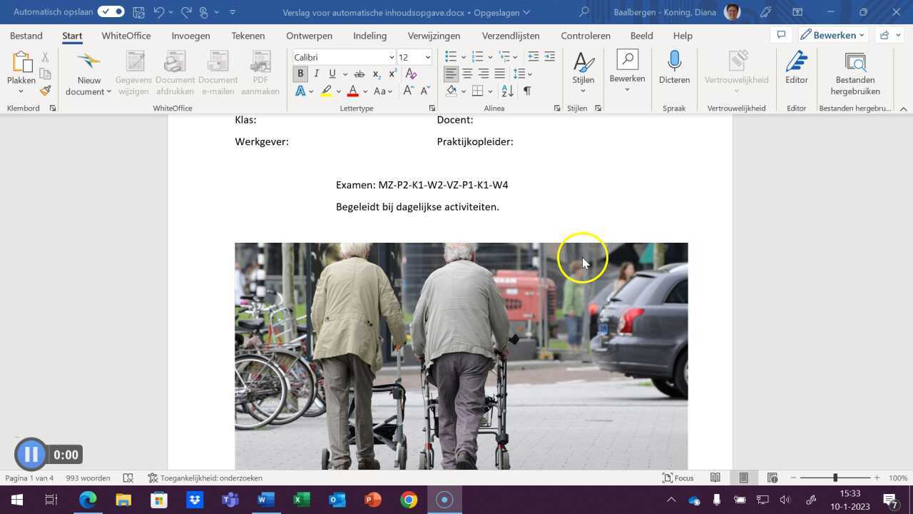
Task: Switch to the Invoegen ribbon tab
Action: (190, 36)
